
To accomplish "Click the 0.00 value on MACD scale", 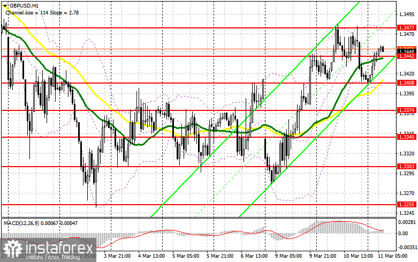I will (x=403, y=234).
